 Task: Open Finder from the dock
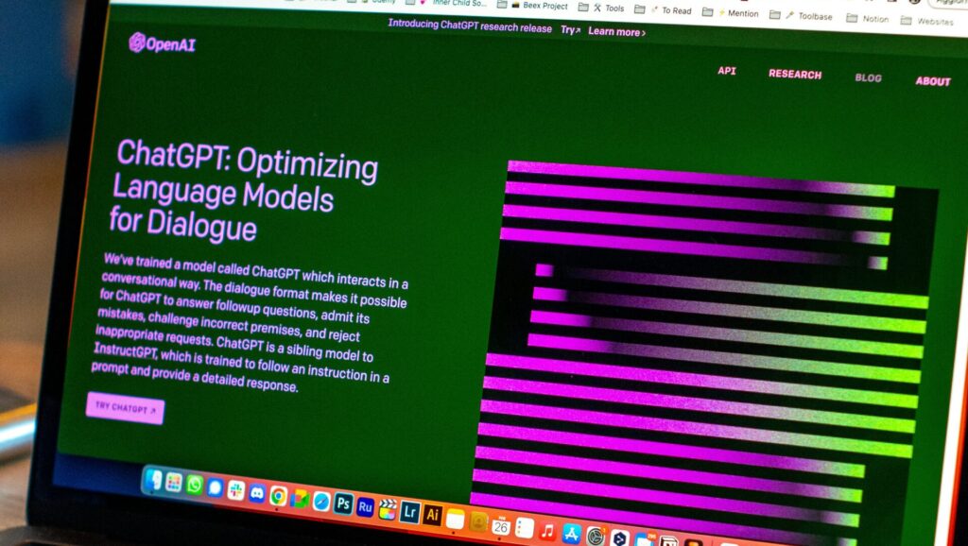coord(153,480)
